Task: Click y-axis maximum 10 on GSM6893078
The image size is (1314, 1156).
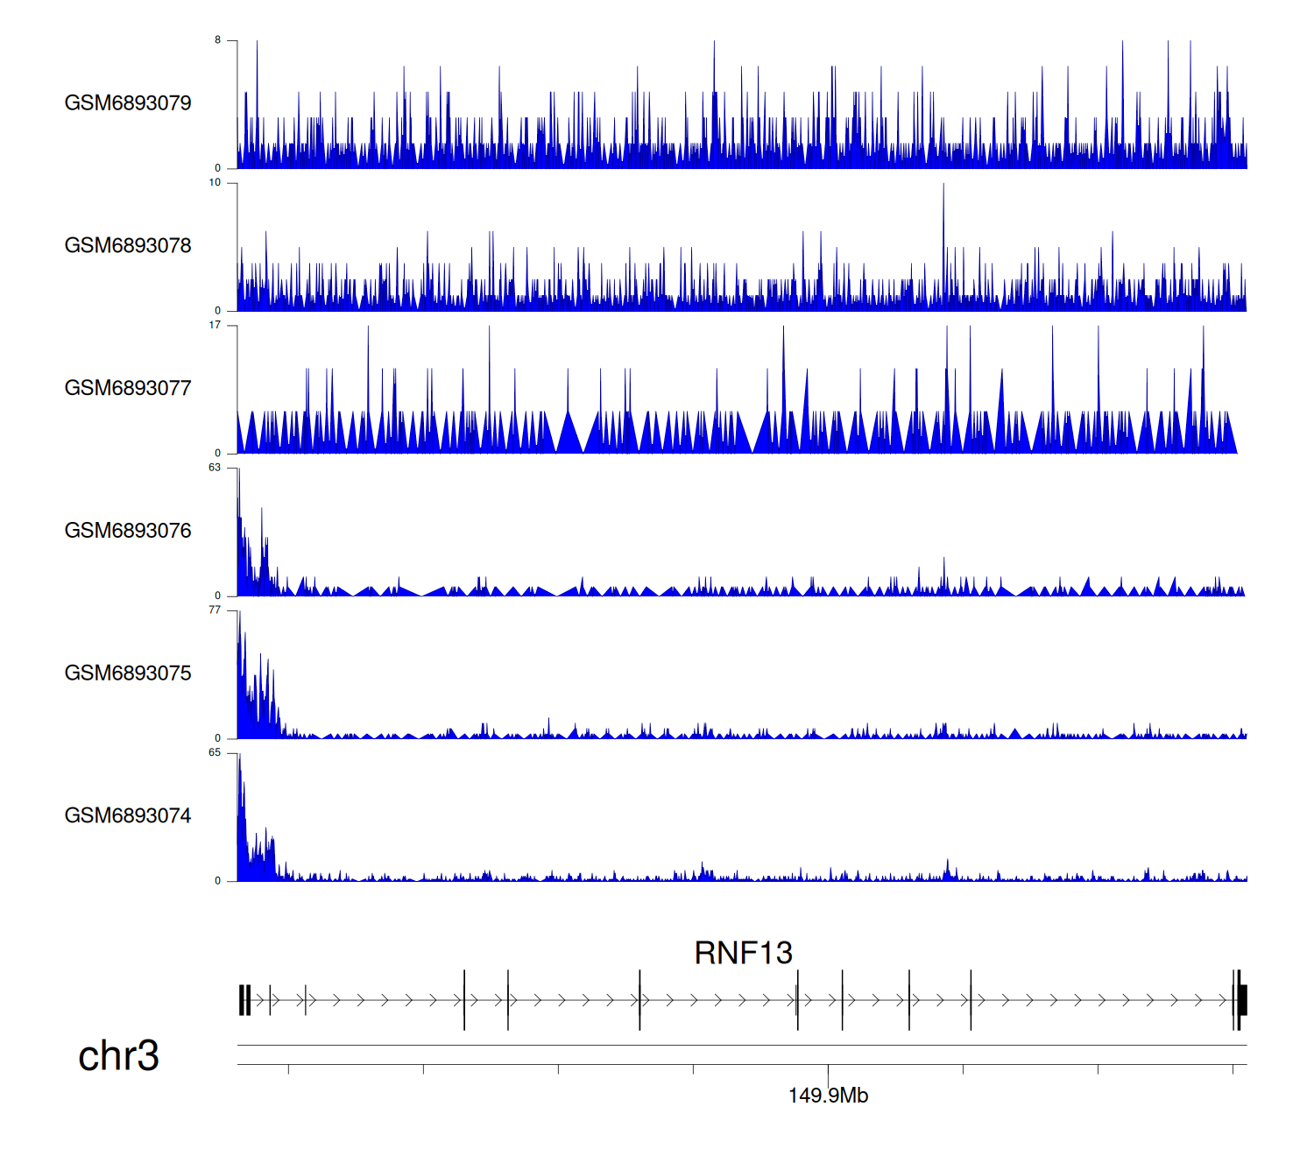Action: [x=215, y=183]
